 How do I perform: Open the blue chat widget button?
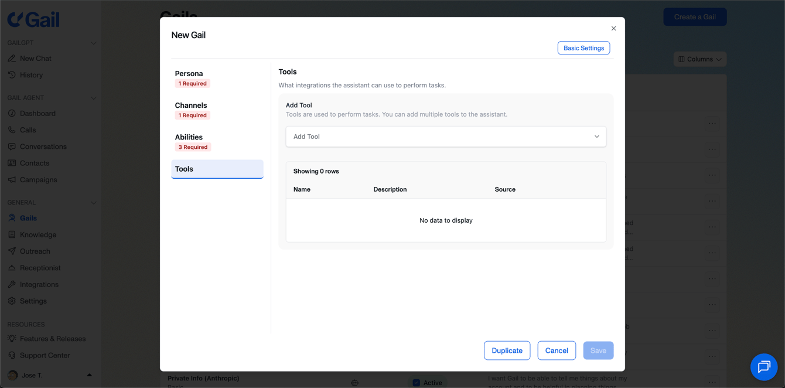coord(764,367)
